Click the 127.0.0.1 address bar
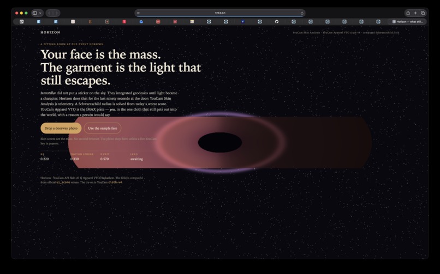 pyautogui.click(x=220, y=13)
